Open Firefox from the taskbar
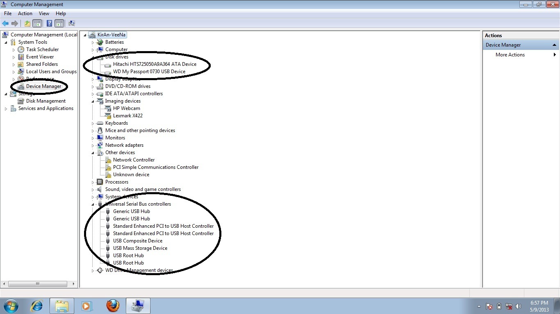Viewport: 560px width, 314px height. pos(113,305)
